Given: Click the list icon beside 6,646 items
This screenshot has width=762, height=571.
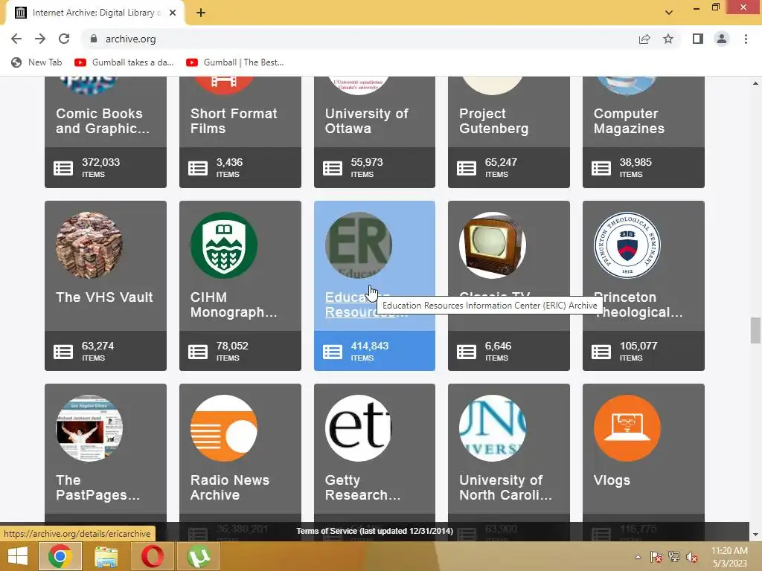Looking at the screenshot, I should 467,352.
